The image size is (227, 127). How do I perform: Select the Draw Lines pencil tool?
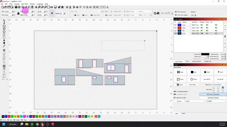click(x=4, y=23)
